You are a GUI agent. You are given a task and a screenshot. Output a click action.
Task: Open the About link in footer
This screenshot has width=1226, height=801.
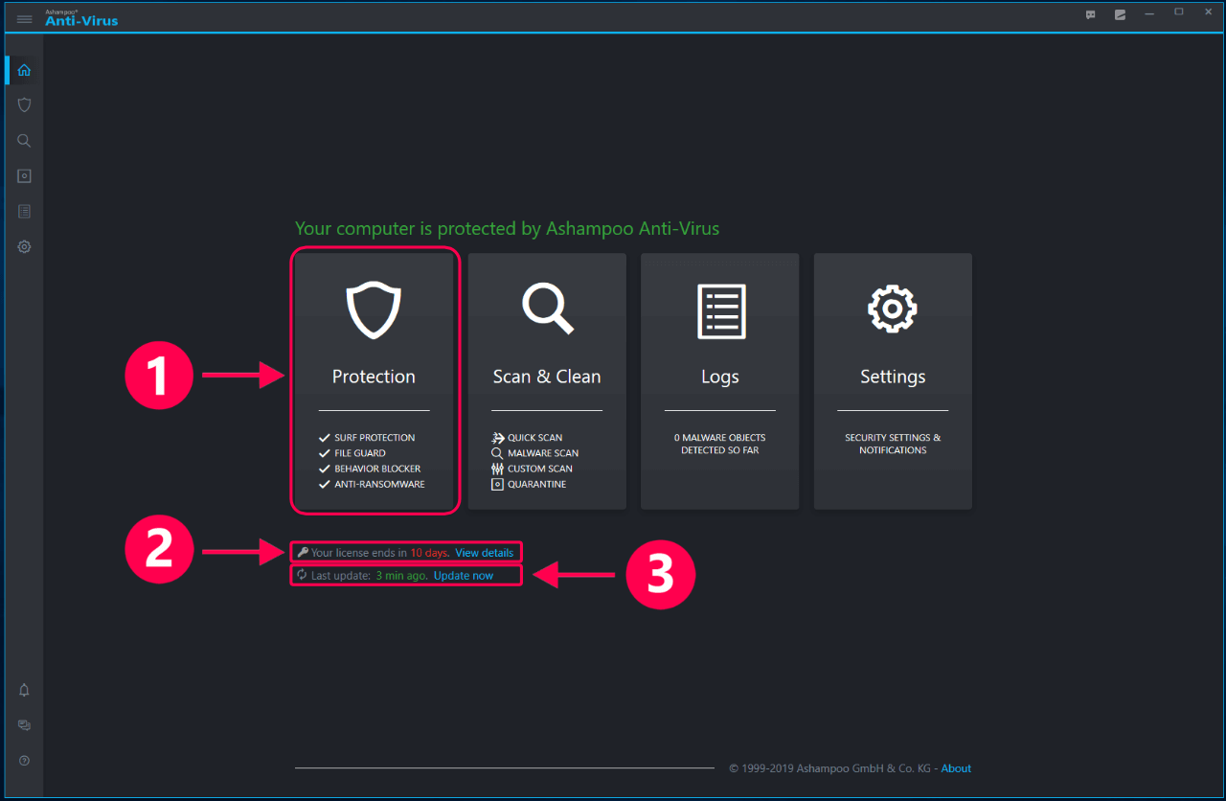click(956, 768)
